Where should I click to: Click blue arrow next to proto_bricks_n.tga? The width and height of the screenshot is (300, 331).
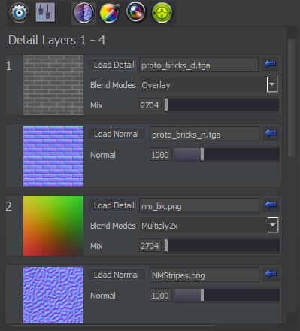pos(271,133)
